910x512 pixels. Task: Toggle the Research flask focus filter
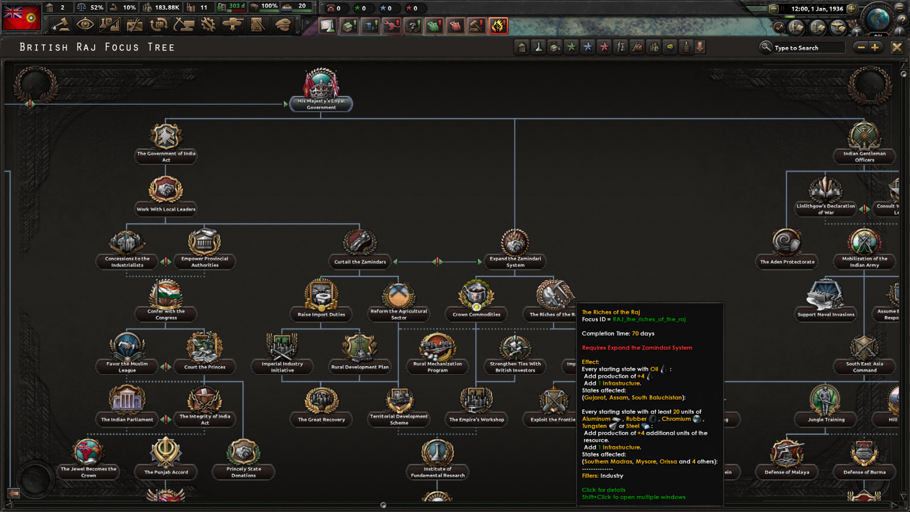[x=539, y=47]
